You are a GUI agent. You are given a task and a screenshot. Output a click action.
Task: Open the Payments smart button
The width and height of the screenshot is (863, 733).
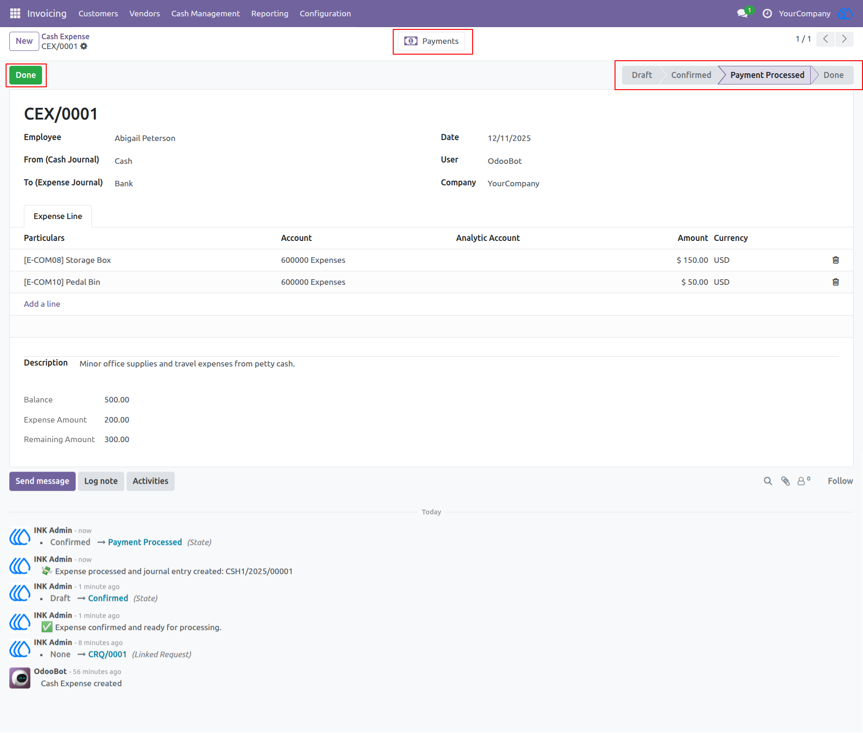click(x=431, y=41)
